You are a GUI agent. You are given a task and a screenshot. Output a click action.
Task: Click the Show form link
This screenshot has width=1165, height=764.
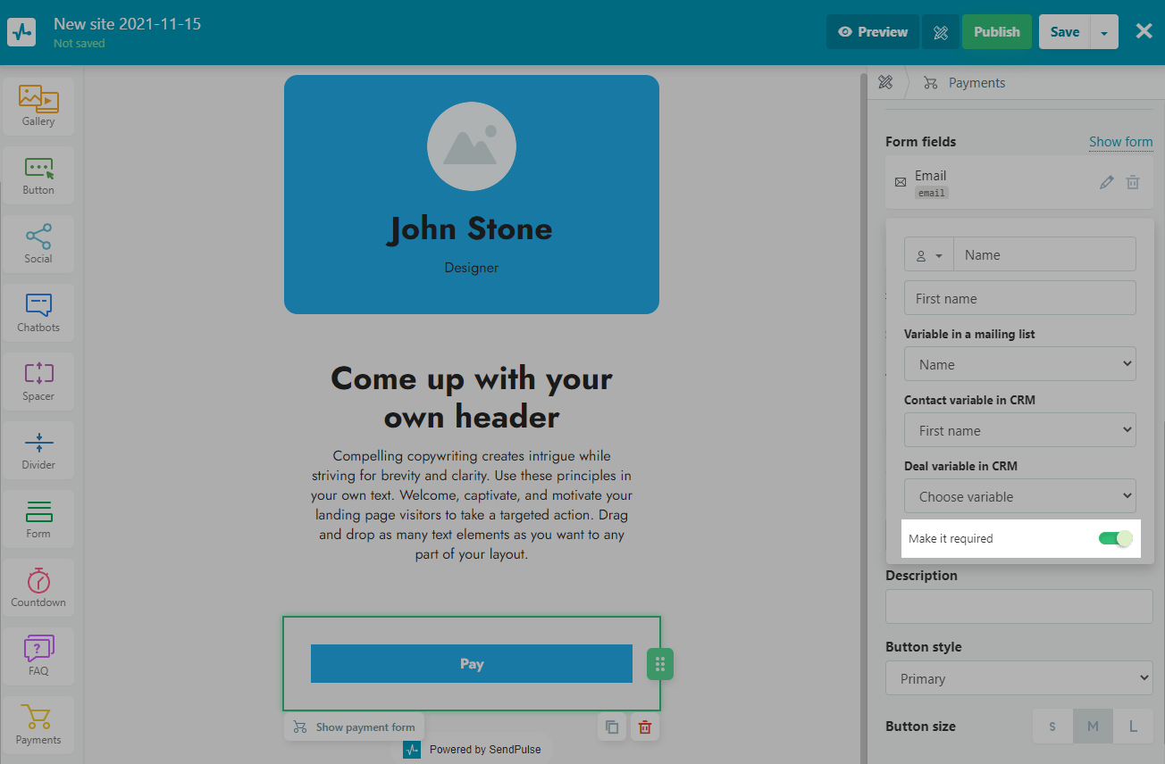tap(1120, 141)
